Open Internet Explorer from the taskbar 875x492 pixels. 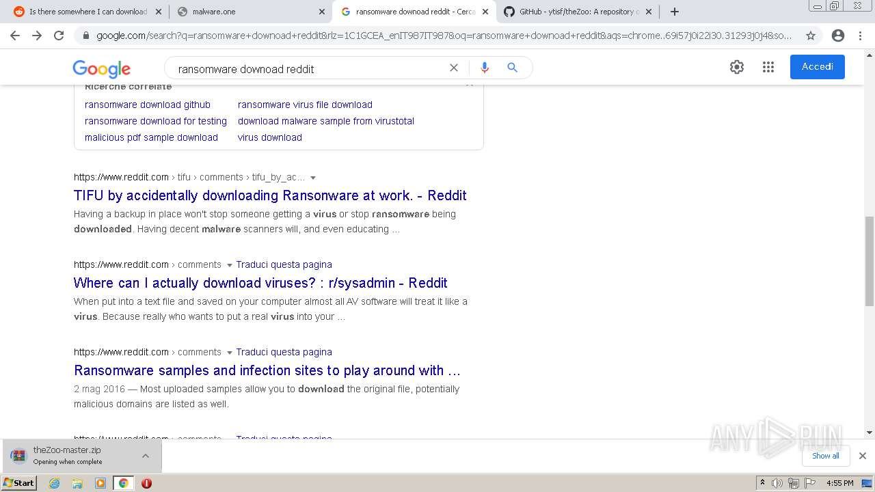pos(54,483)
